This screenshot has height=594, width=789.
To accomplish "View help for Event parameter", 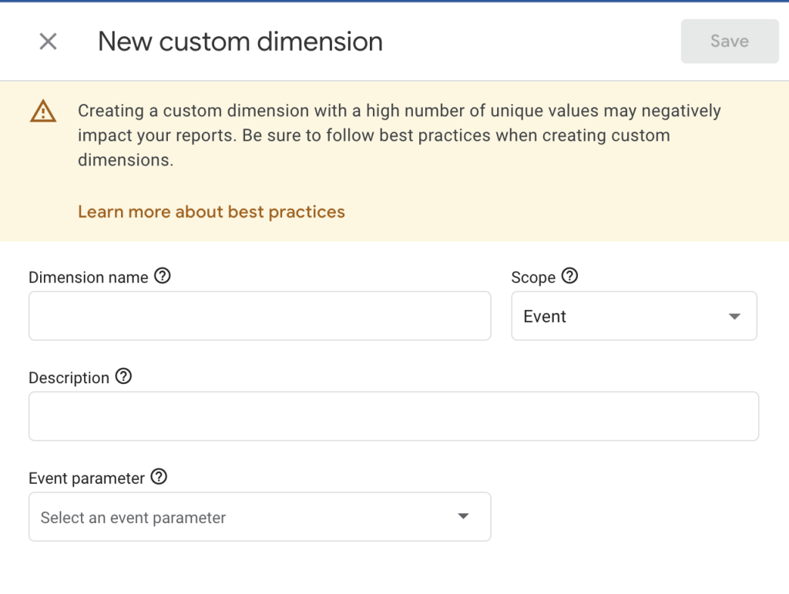I will pyautogui.click(x=159, y=477).
